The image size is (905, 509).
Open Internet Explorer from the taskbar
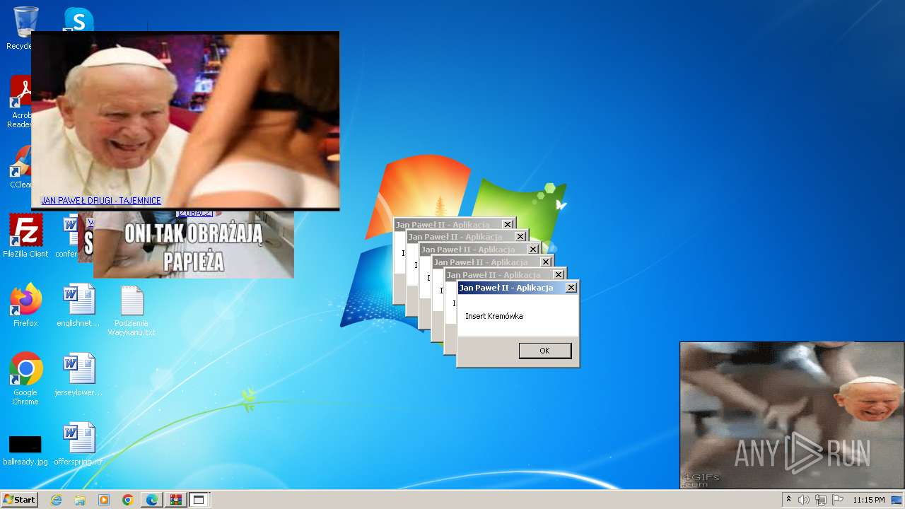coord(56,500)
